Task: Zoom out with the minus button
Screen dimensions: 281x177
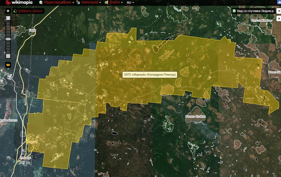Action: click(x=8, y=56)
